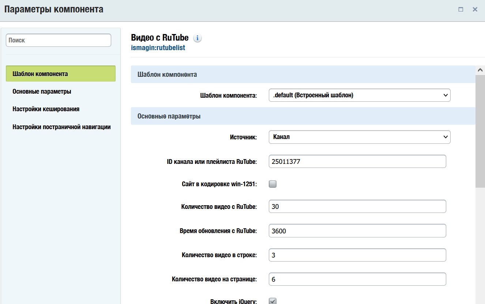Image resolution: width=485 pixels, height=304 pixels.
Task: Toggle the Сайт в кодировке win-1251 checkbox
Action: pos(272,184)
